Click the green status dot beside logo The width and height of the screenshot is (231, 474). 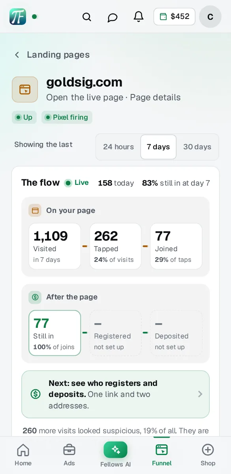pos(34,17)
